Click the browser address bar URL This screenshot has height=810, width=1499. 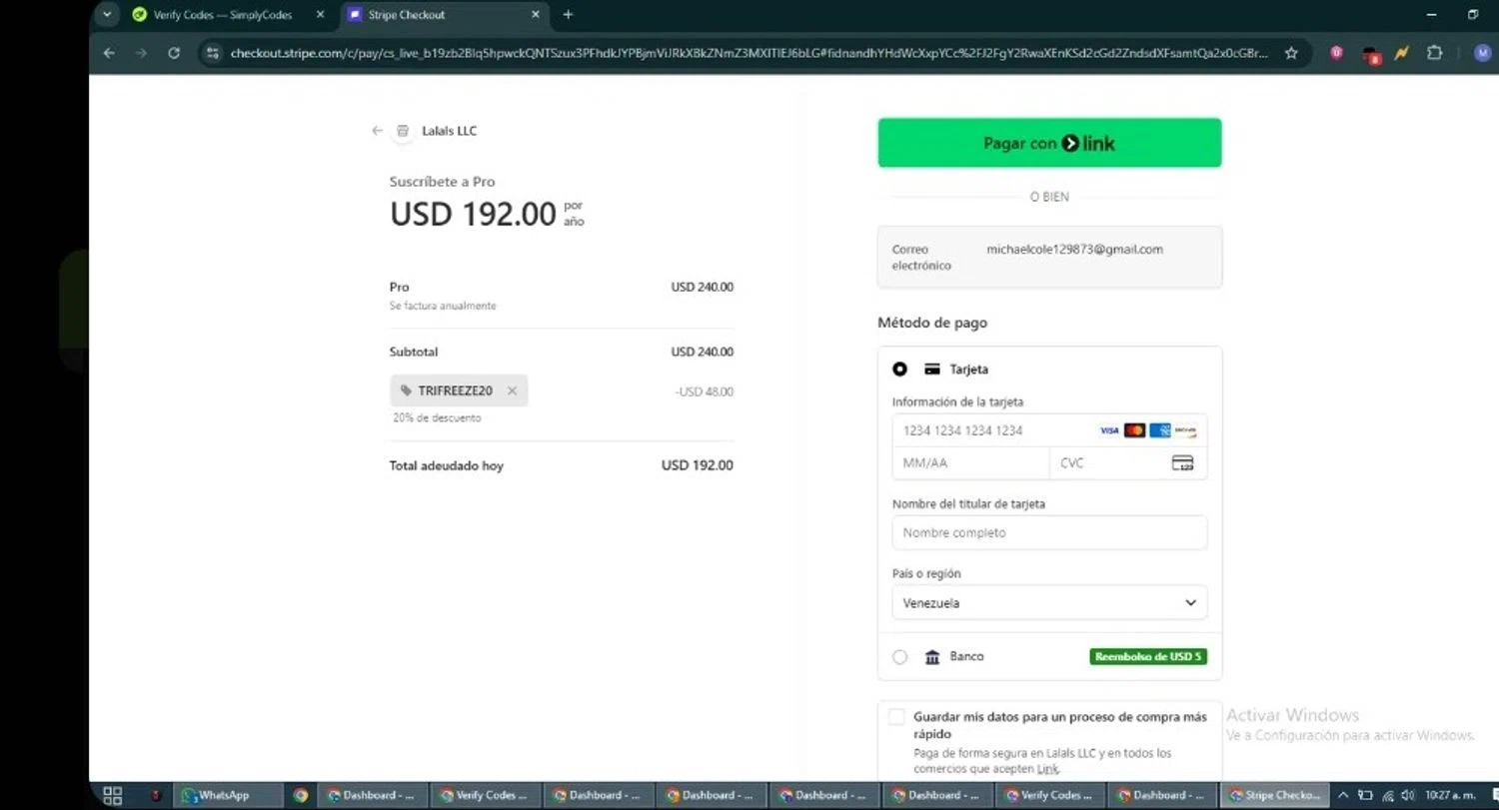click(749, 53)
